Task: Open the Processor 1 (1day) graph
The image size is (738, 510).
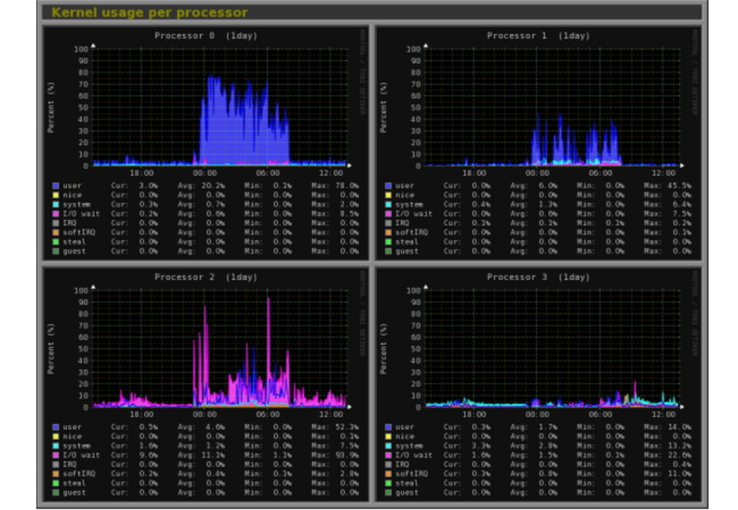Action: coord(538,143)
